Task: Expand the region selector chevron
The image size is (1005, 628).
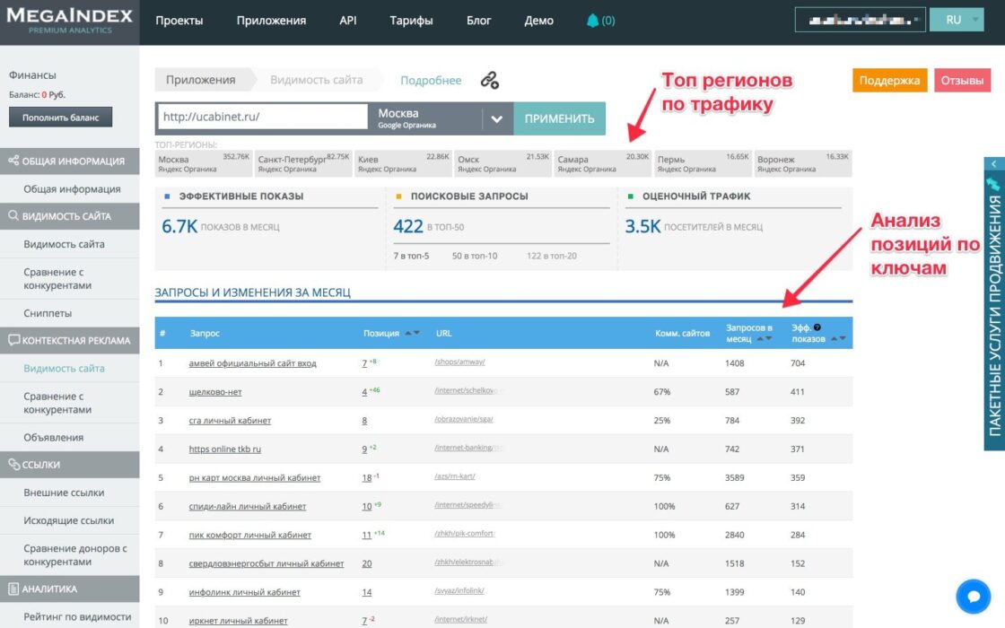Action: click(x=497, y=118)
